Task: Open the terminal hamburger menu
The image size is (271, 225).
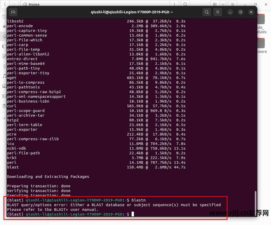Action: [x=217, y=12]
